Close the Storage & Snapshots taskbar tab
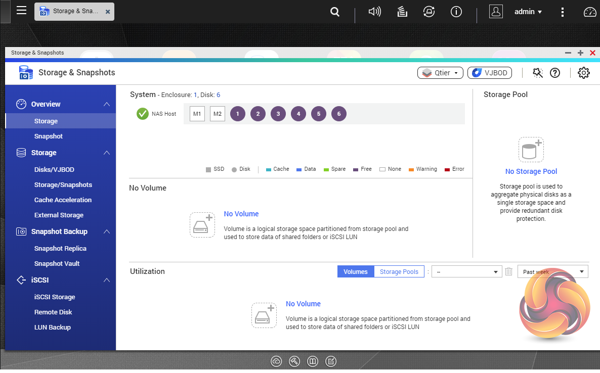The image size is (600, 373). [108, 12]
